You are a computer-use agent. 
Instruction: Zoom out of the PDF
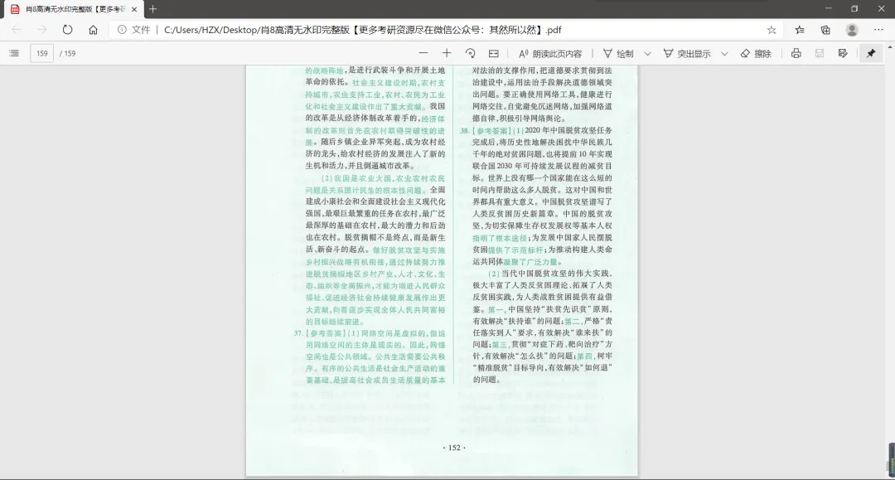pos(423,53)
